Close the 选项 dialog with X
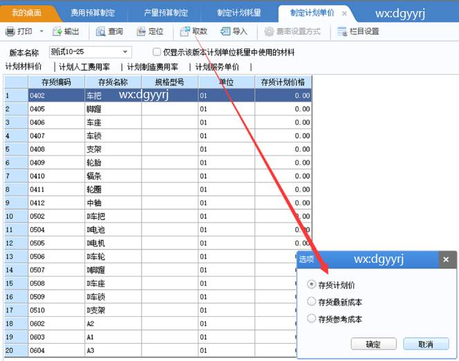 pyautogui.click(x=446, y=259)
